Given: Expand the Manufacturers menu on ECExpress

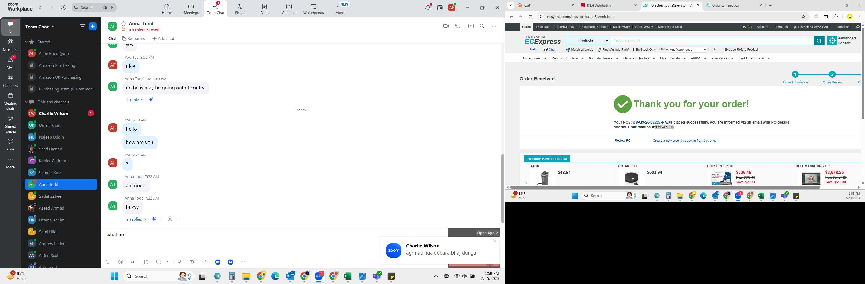Looking at the screenshot, I should tap(603, 58).
